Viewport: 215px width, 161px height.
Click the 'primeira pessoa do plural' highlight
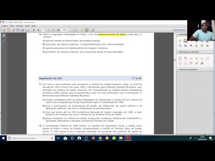coord(112,34)
